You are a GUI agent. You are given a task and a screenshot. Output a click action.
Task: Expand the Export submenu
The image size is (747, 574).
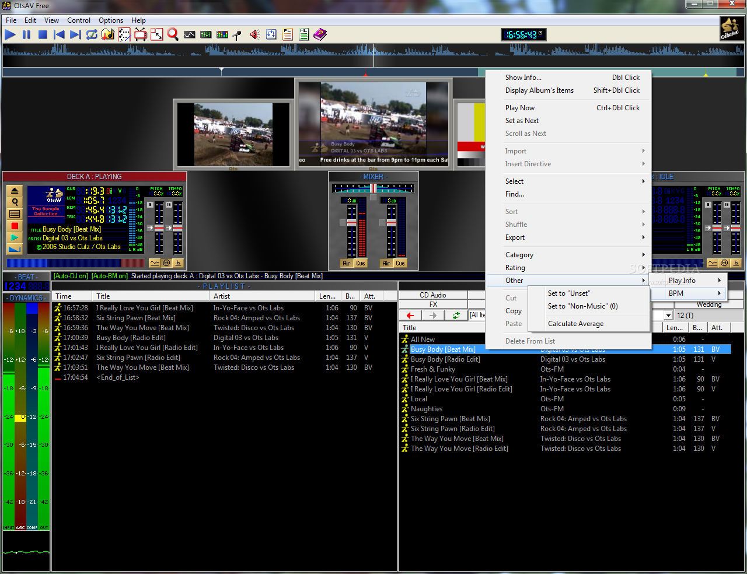coord(569,237)
